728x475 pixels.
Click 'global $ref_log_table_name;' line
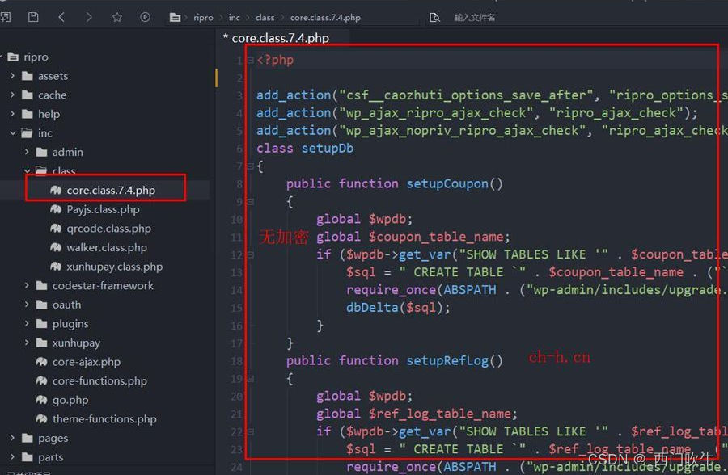pyautogui.click(x=417, y=414)
